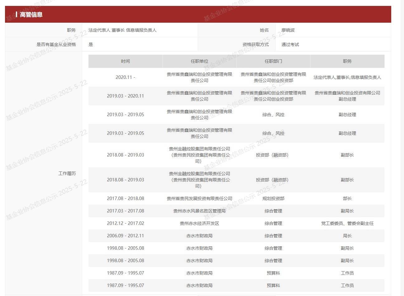This screenshot has width=404, height=296.
Task: Click the 资格获取方式 label
Action: point(255,44)
